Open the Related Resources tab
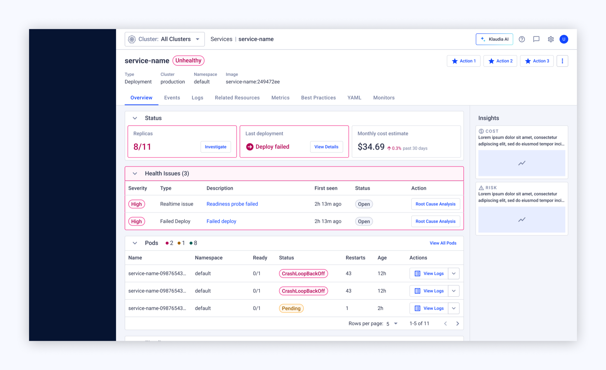 pyautogui.click(x=237, y=98)
